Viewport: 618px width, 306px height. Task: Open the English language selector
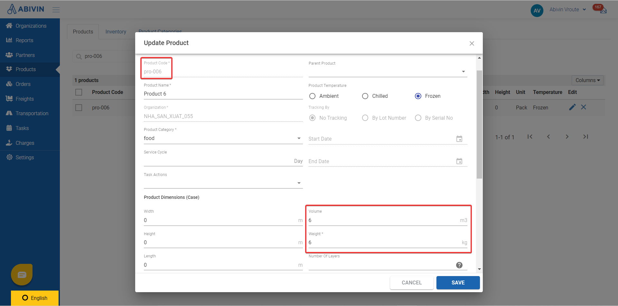35,298
